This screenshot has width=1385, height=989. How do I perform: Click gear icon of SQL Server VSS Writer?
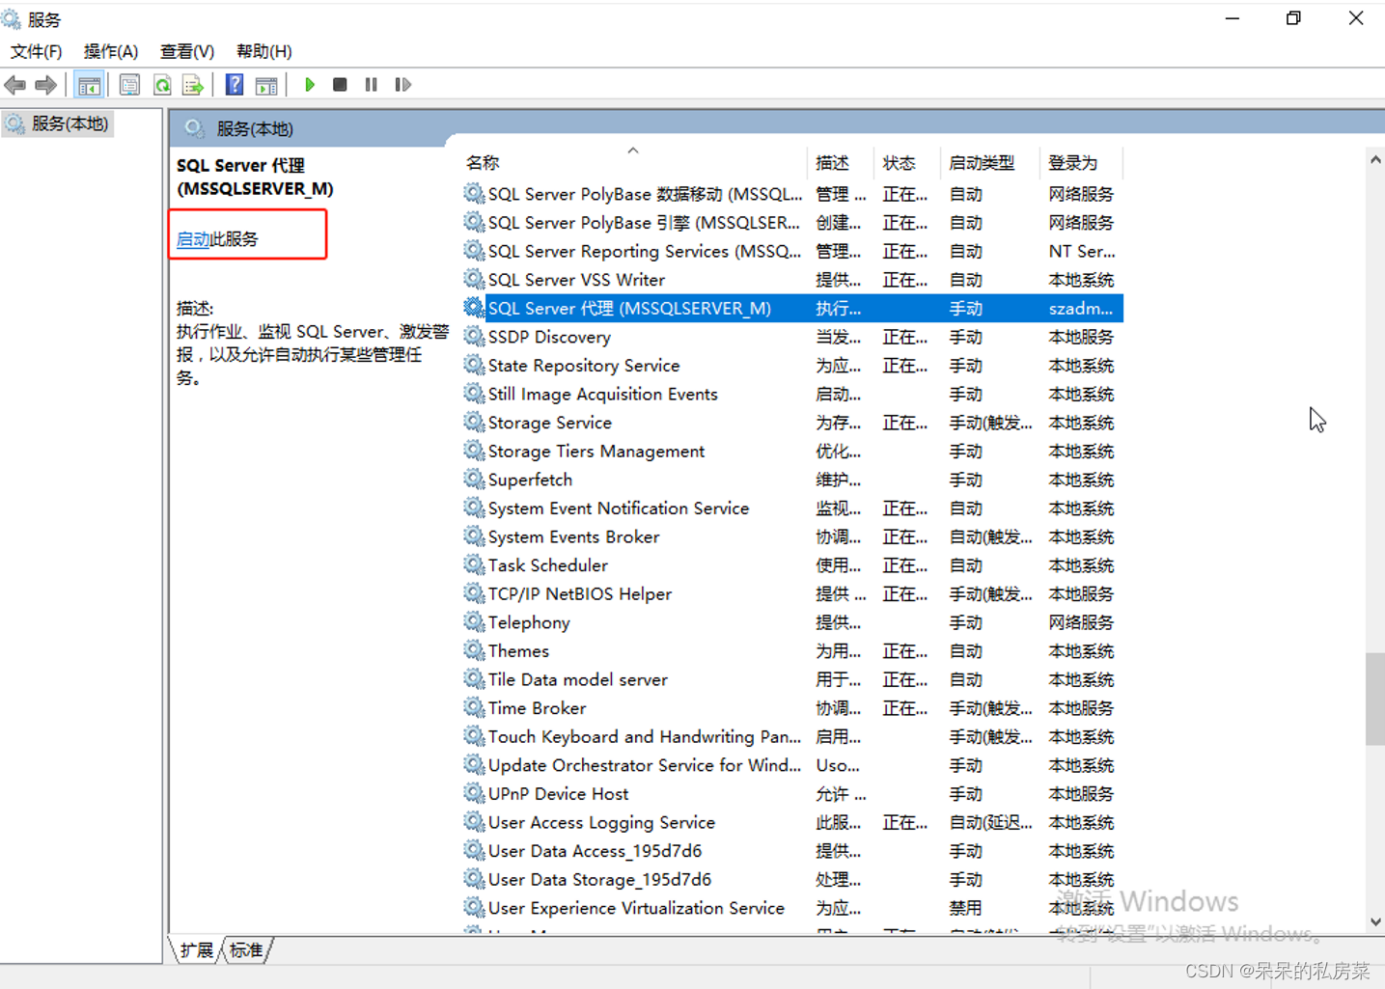point(474,279)
